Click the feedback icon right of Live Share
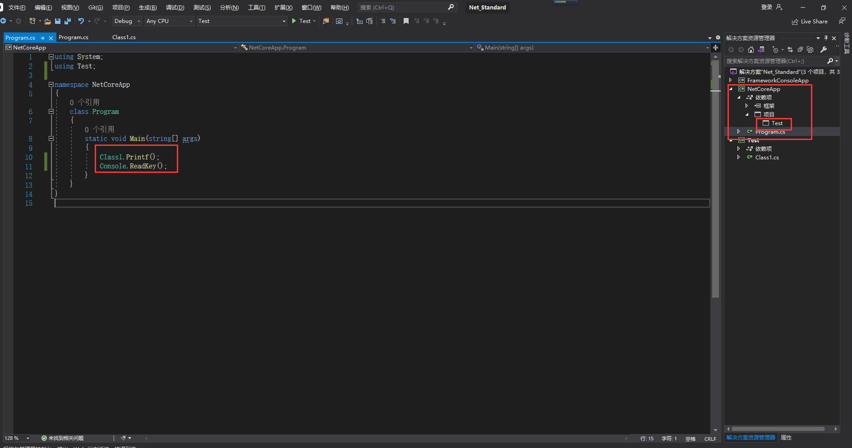Viewport: 852px width, 448px height. [x=842, y=21]
